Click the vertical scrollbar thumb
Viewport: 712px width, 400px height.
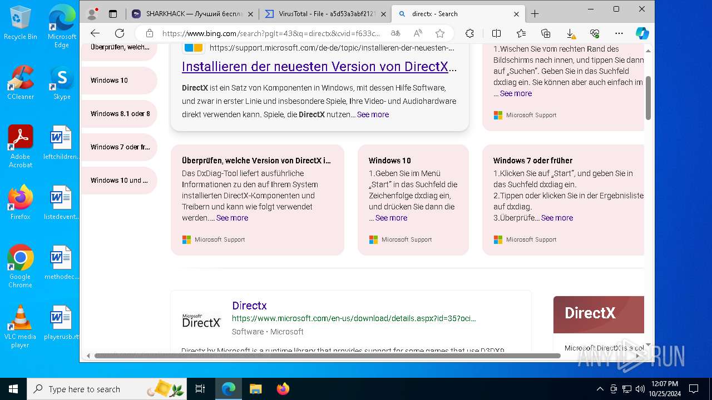(648, 98)
